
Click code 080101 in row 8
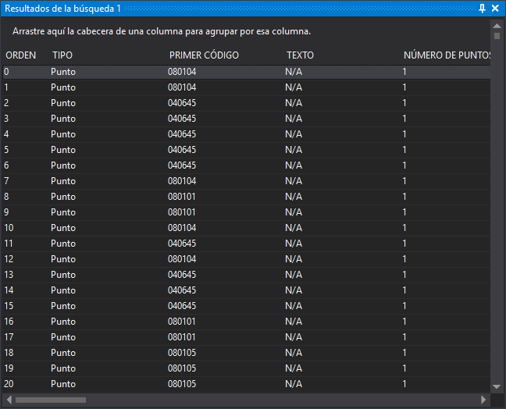181,197
